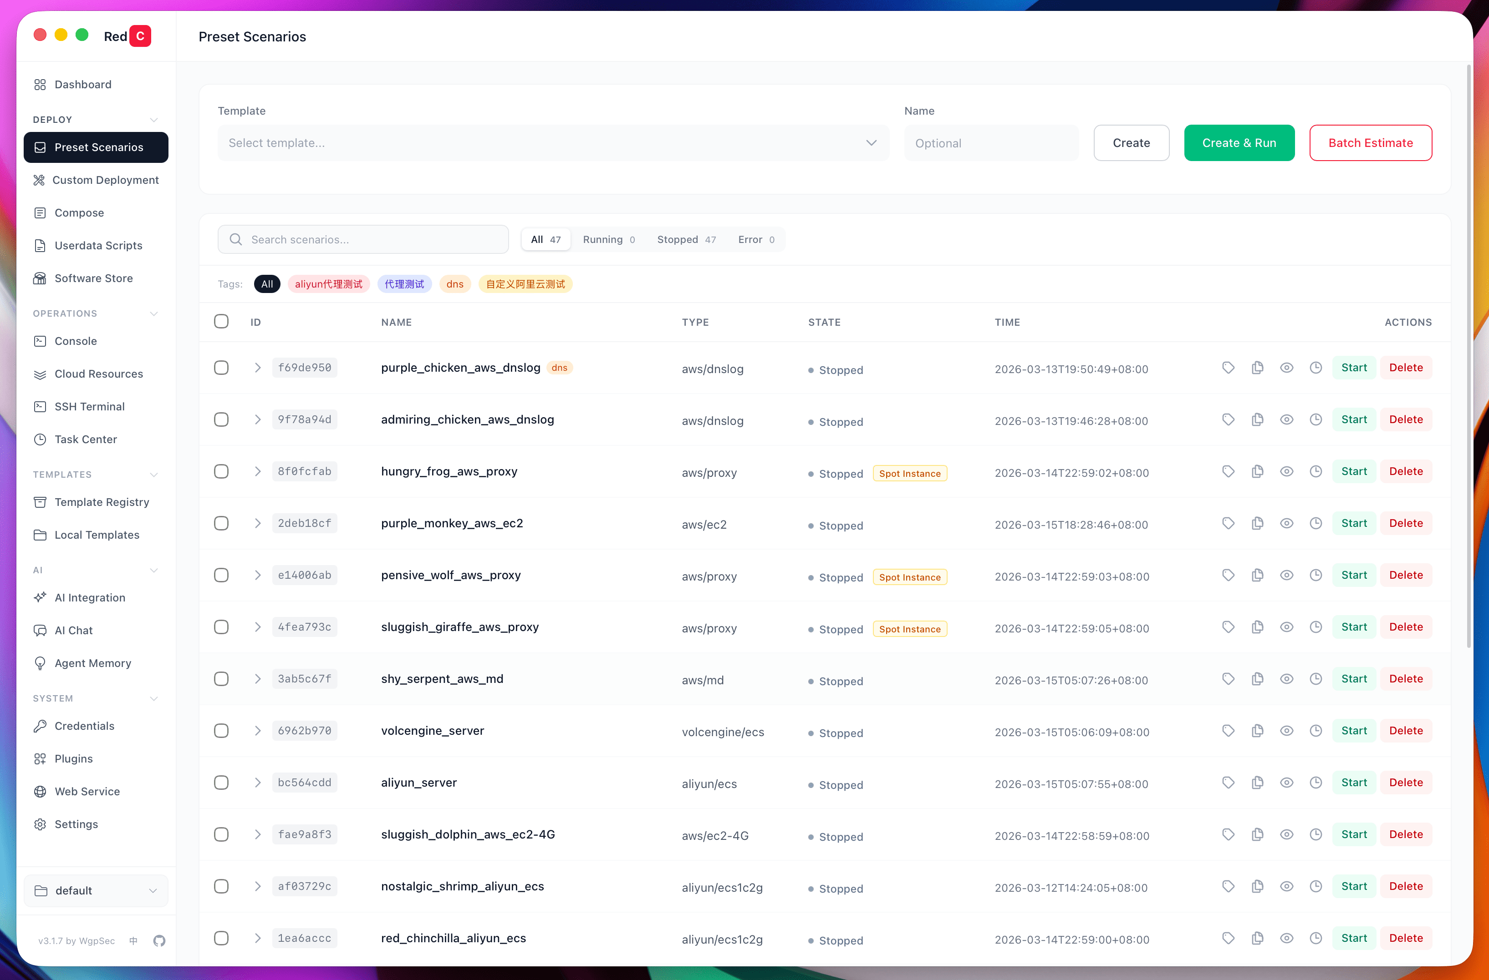1489x980 pixels.
Task: Click the scenario search input field
Action: (x=363, y=239)
